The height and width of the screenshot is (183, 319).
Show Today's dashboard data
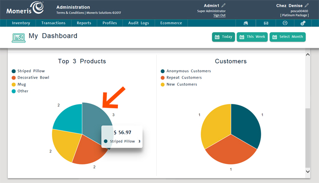coord(224,37)
